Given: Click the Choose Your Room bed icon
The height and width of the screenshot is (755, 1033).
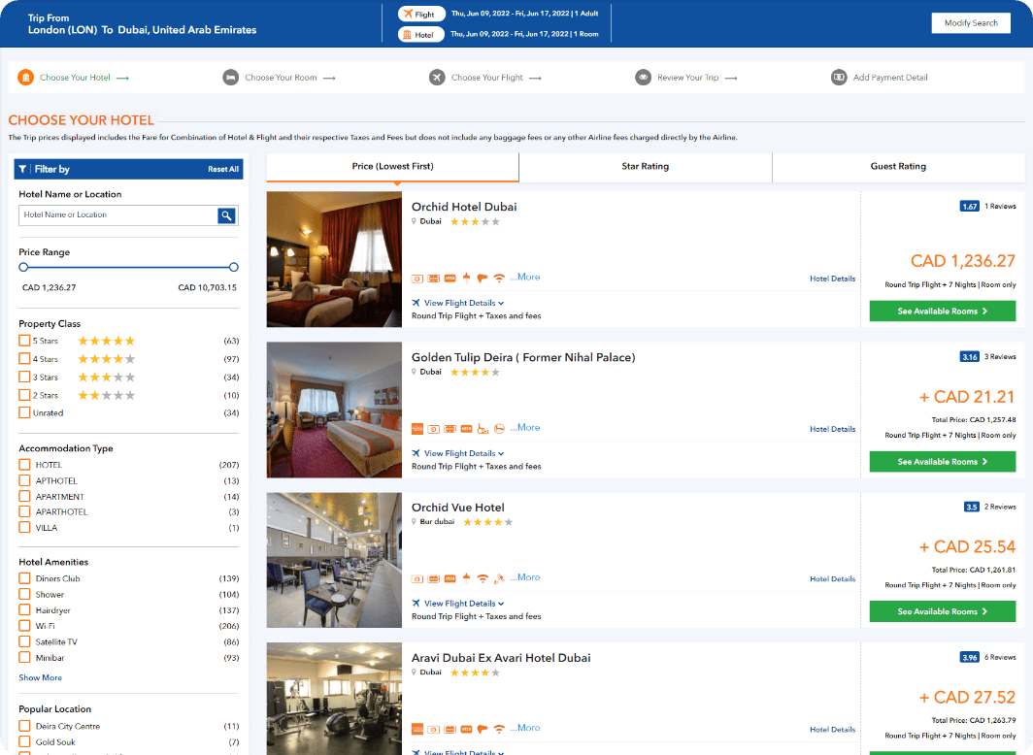Looking at the screenshot, I should 231,78.
